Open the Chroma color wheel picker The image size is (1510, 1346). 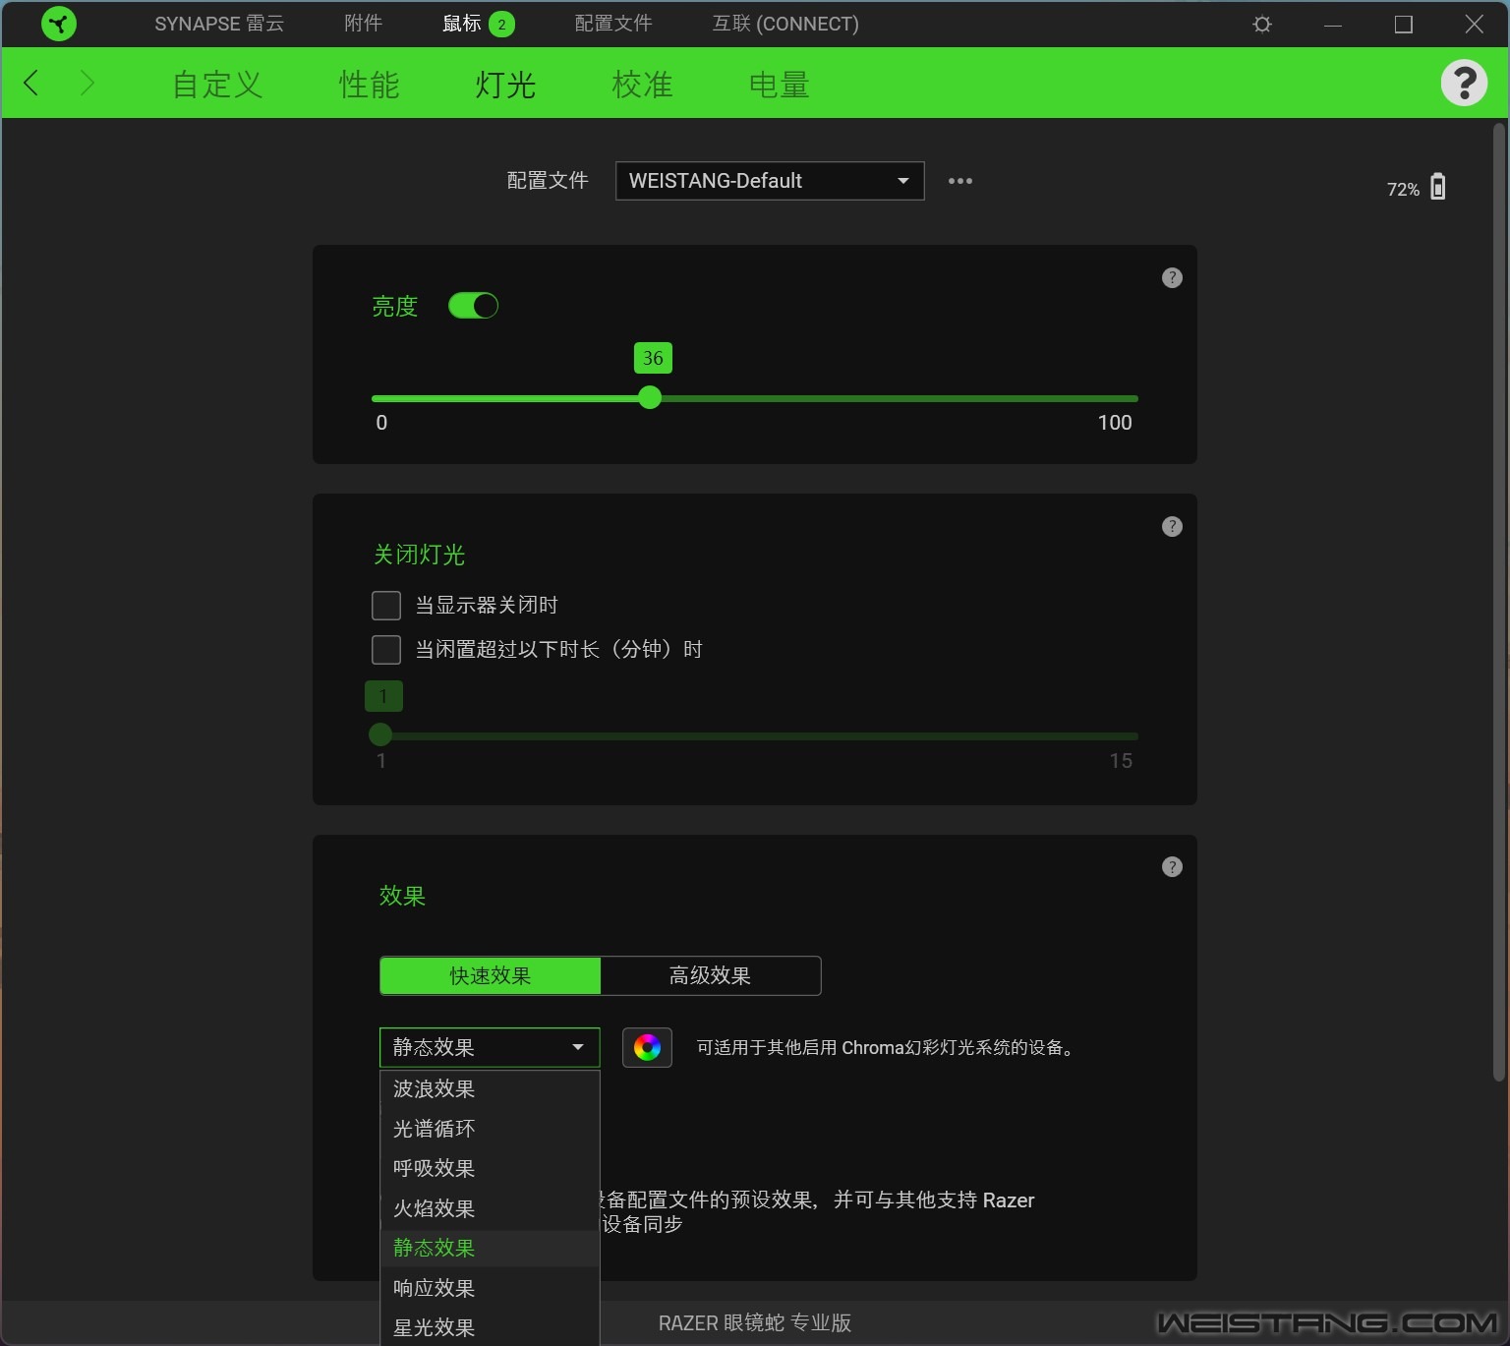pos(647,1047)
